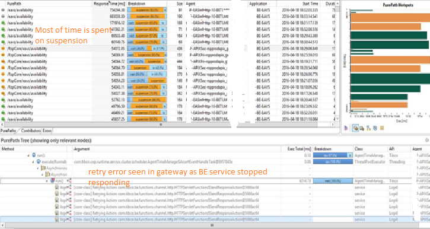Sort by the Size column header

point(179,4)
